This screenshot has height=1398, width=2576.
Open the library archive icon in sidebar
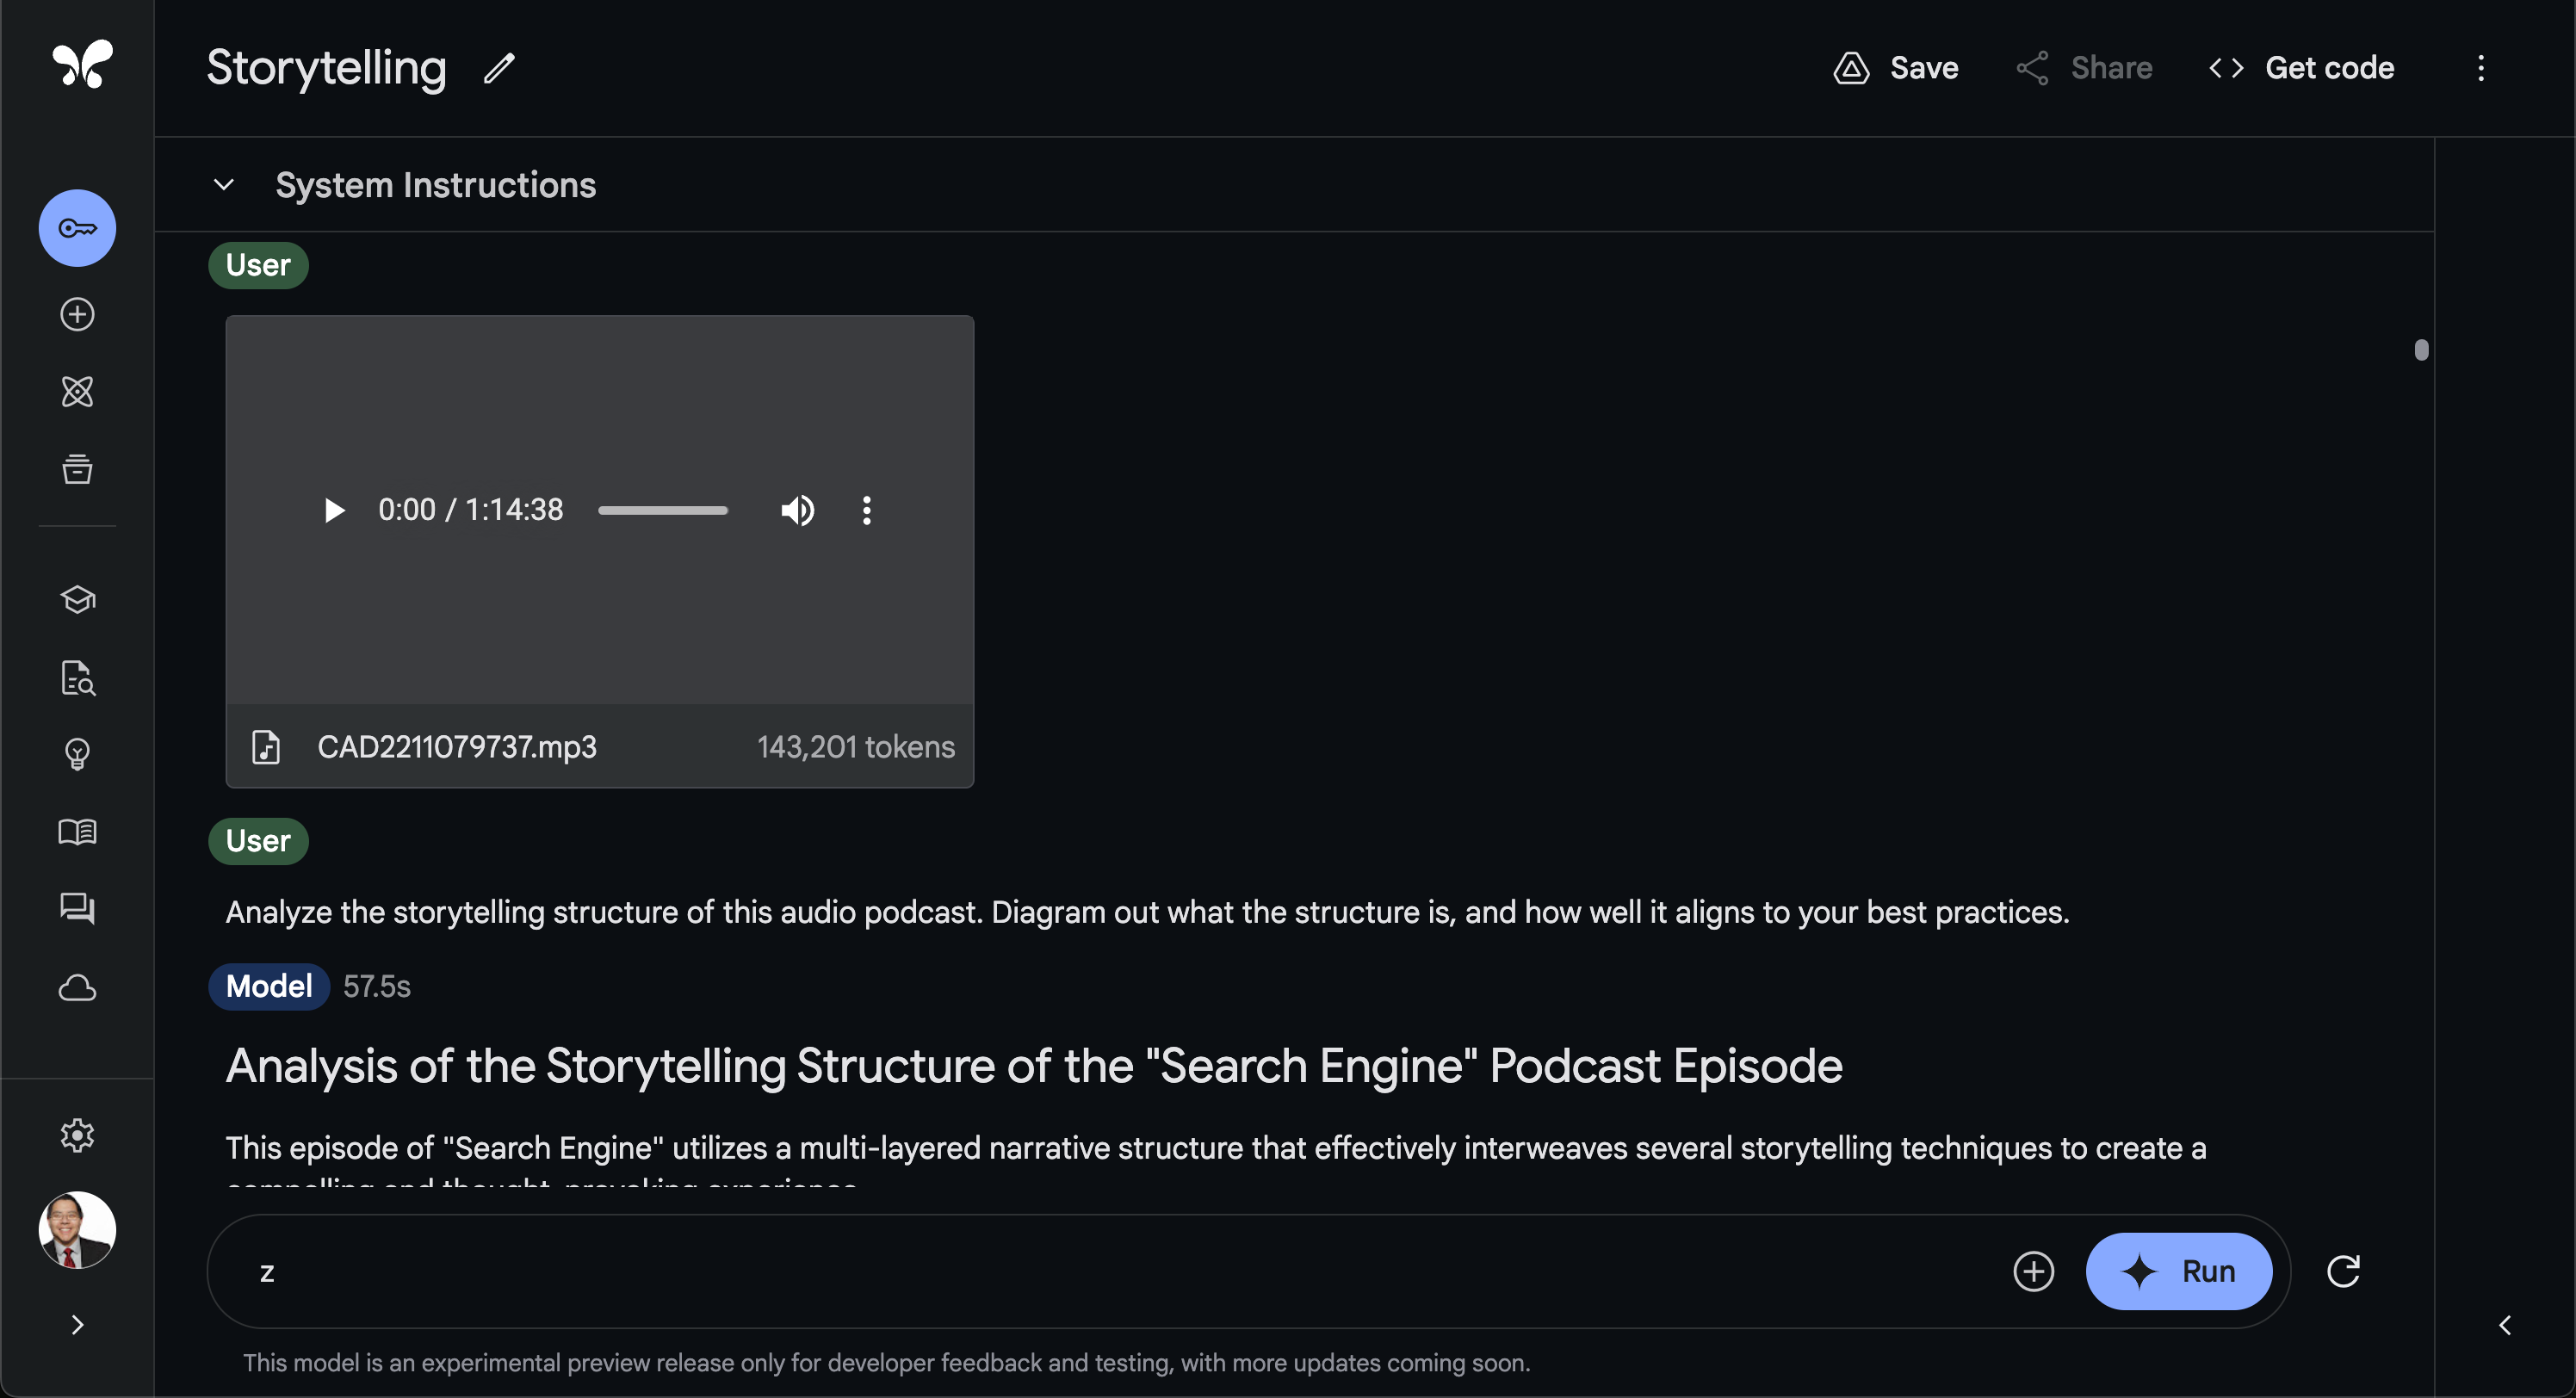point(77,468)
